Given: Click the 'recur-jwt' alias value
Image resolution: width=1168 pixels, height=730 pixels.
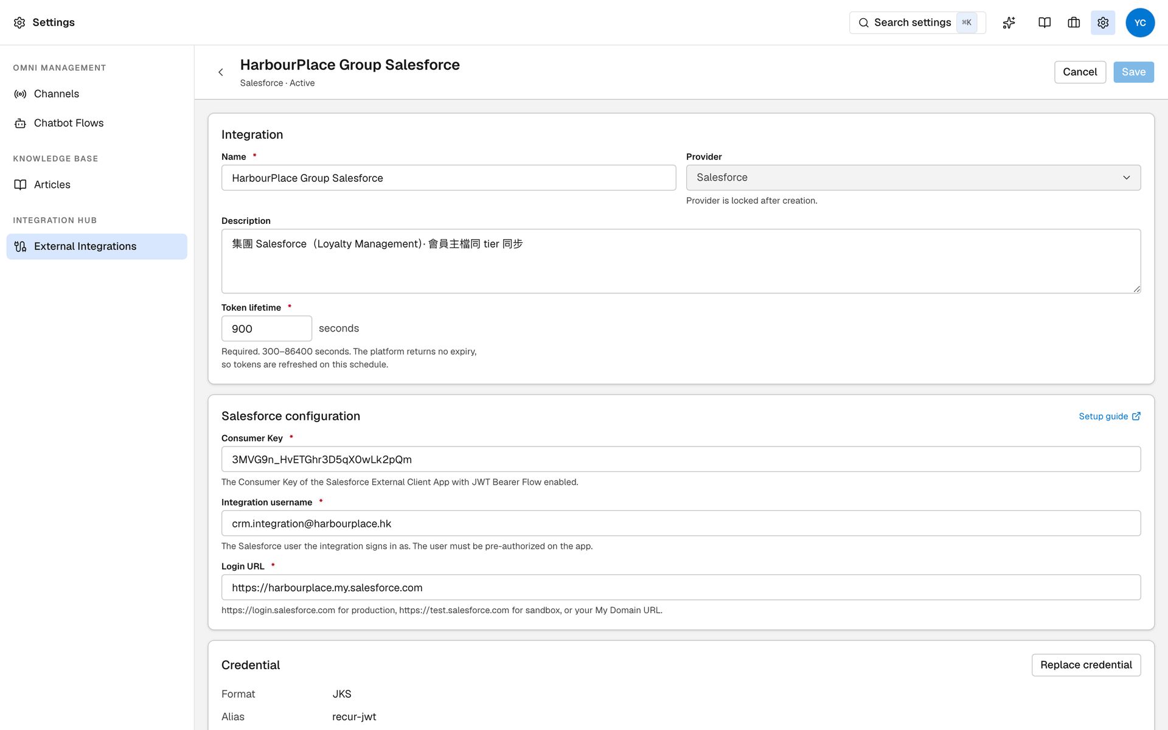Looking at the screenshot, I should coord(354,717).
